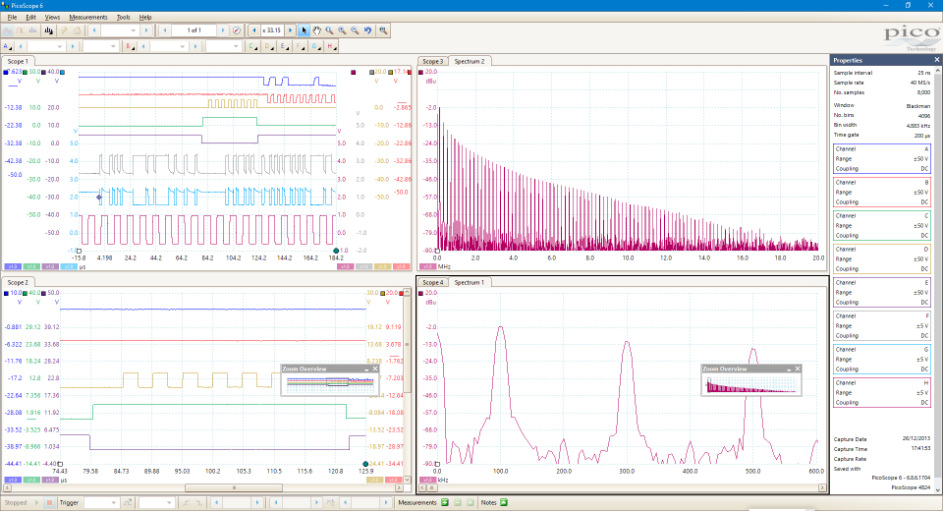Open the Trigger mode dropdown
The image size is (943, 511).
tap(100, 502)
